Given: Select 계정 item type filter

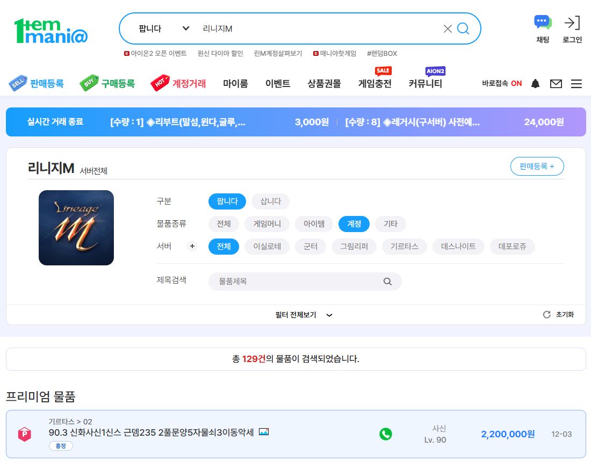Looking at the screenshot, I should [354, 224].
